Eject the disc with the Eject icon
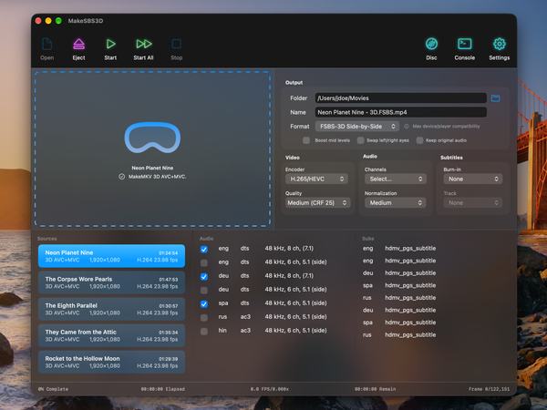Image resolution: width=547 pixels, height=410 pixels. (x=78, y=45)
